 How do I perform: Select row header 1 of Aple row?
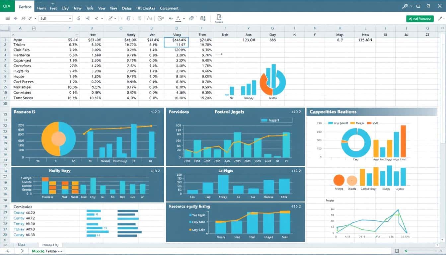5,40
